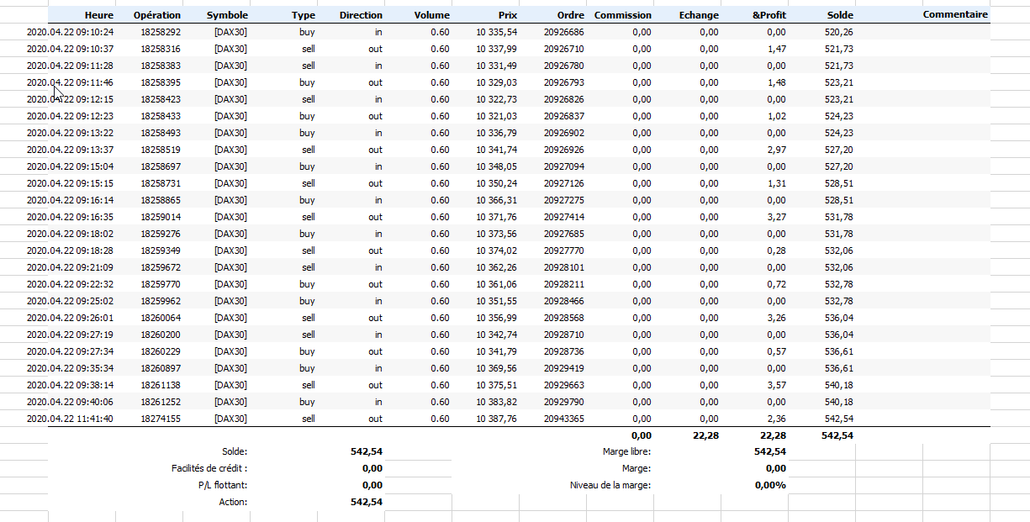Screen dimensions: 1030x522
Task: Click the &Profit column total 22,28
Action: pos(773,435)
